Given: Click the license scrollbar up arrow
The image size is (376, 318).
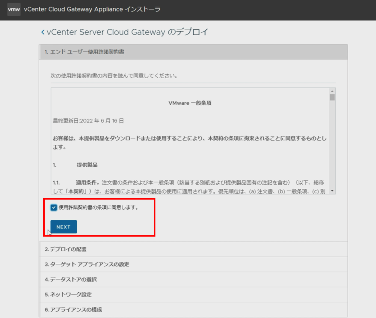Looking at the screenshot, I should [x=332, y=91].
